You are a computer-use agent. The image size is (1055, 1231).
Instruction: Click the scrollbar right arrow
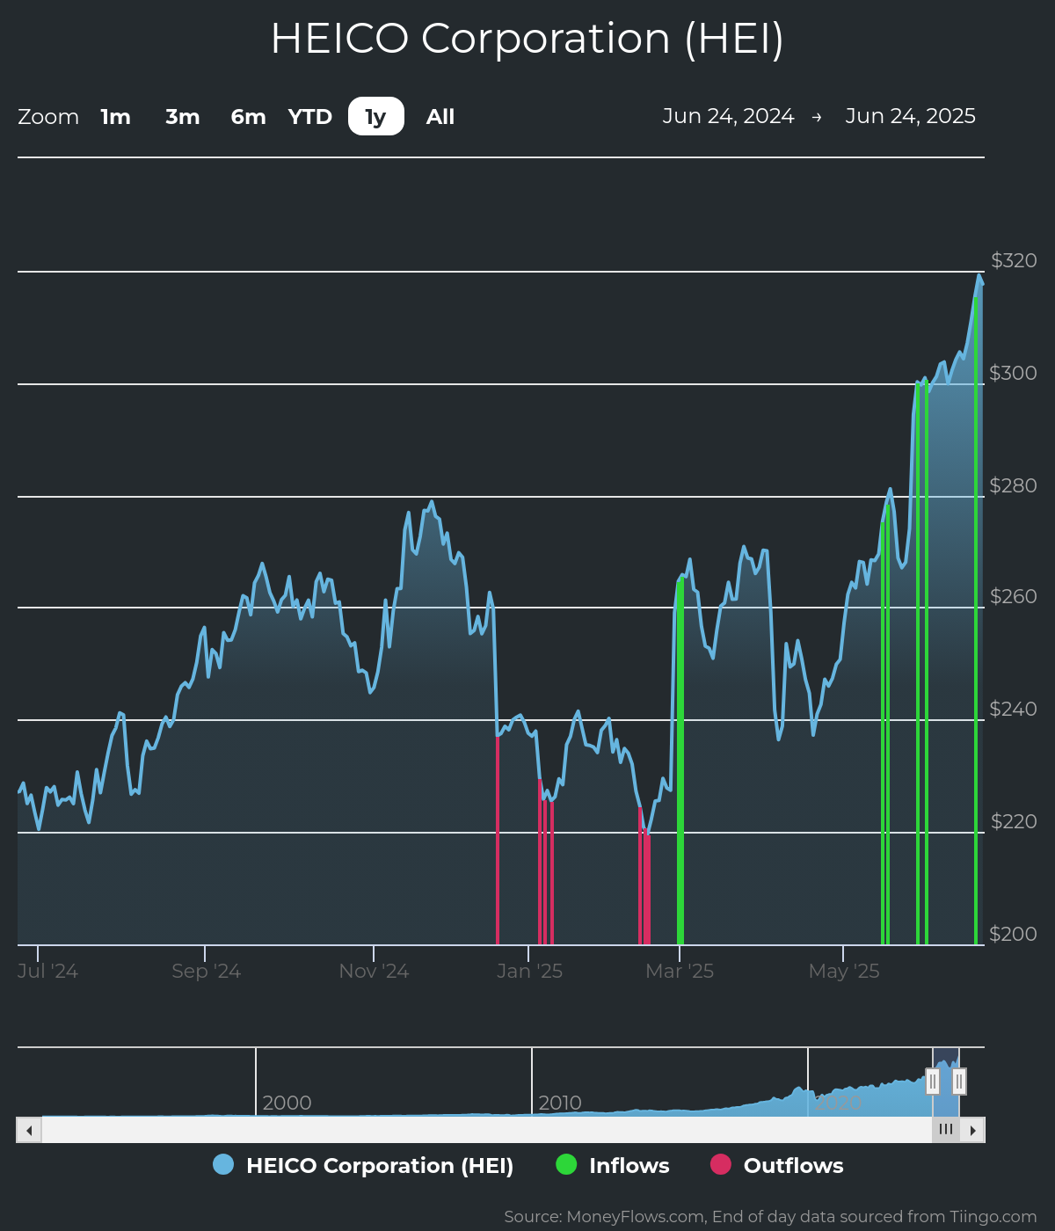pos(972,1130)
